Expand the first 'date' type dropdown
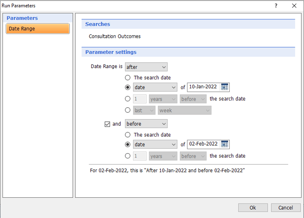Image resolution: width=304 pixels, height=218 pixels. tap(155, 87)
